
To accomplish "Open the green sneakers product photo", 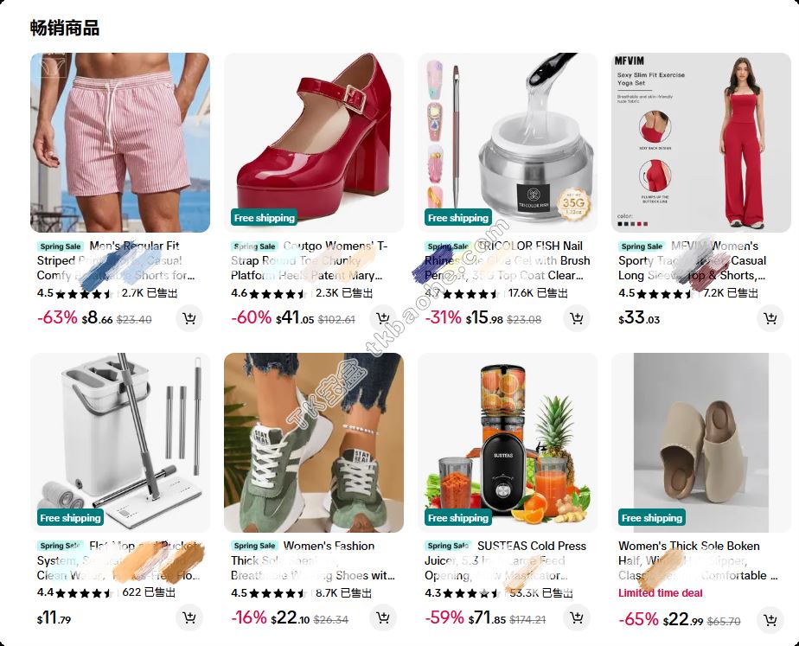I will (x=314, y=443).
